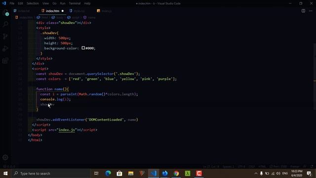The image size is (316, 178).
Task: Click the volume speaker tray icon
Action: (x=278, y=174)
